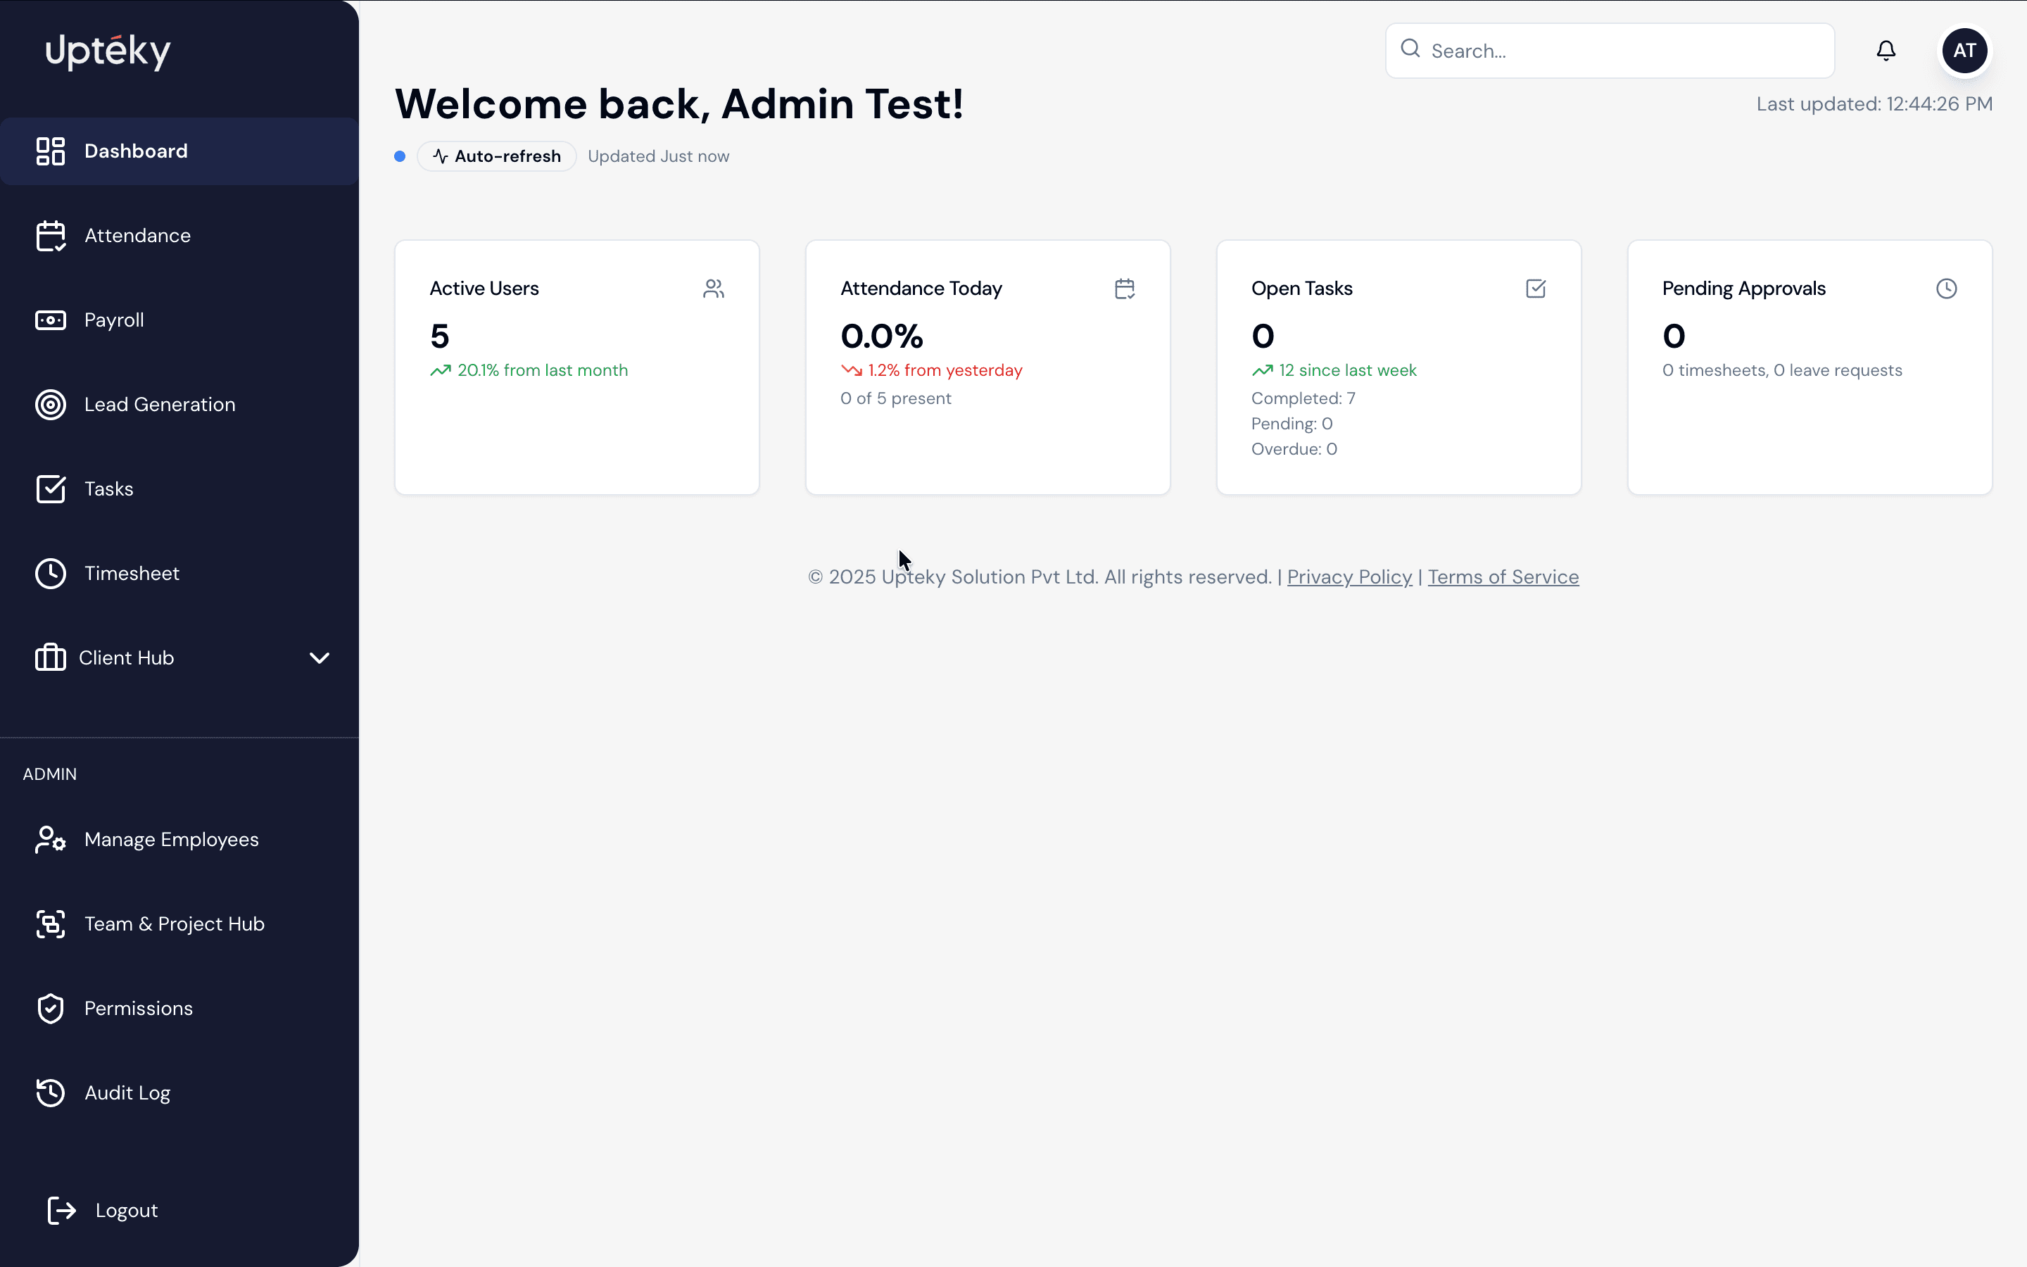Open the Audit Log via its history icon
Image resolution: width=2027 pixels, height=1267 pixels.
(x=49, y=1092)
